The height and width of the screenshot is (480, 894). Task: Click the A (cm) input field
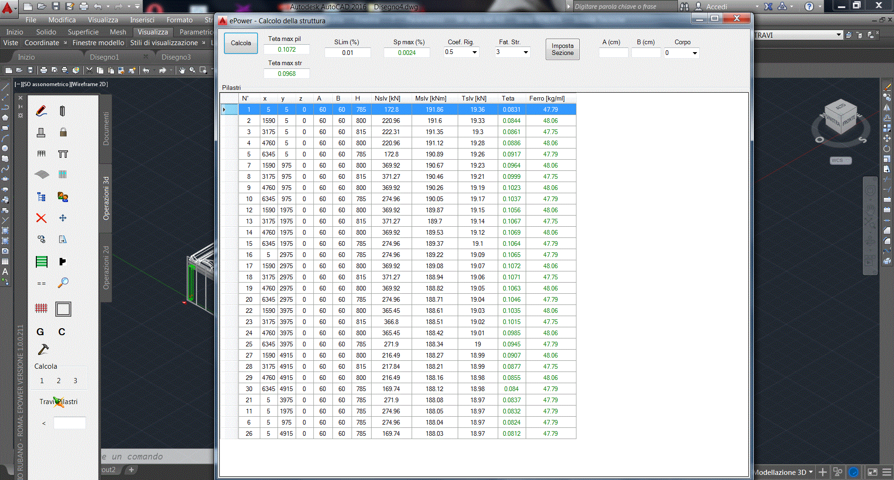pos(613,53)
